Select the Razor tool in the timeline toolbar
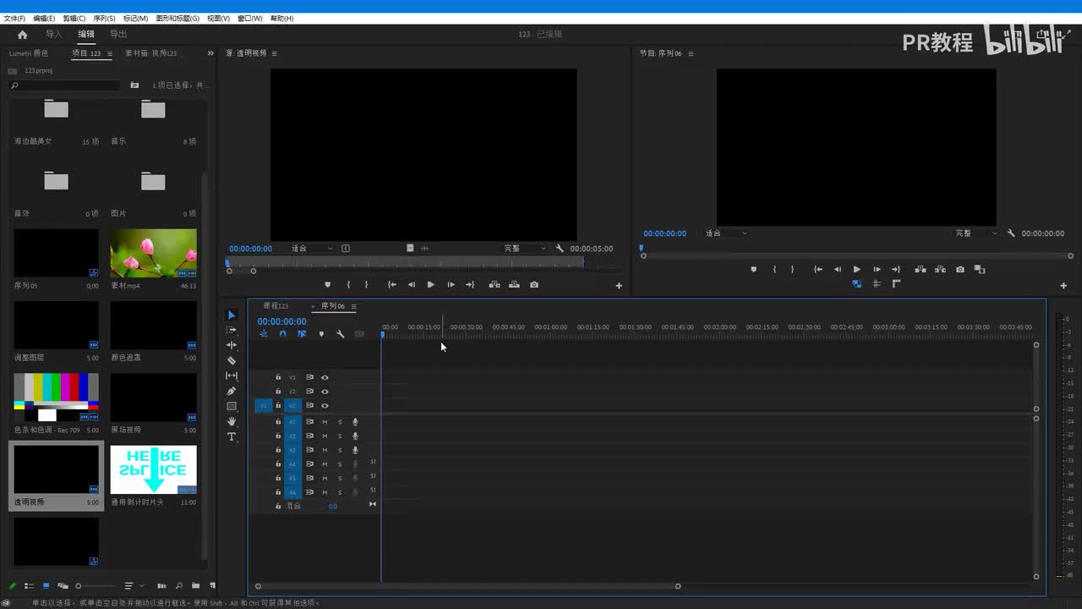The height and width of the screenshot is (609, 1082). pos(232,360)
